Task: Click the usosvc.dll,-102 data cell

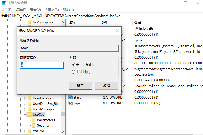Action: pyautogui.click(x=168, y=46)
